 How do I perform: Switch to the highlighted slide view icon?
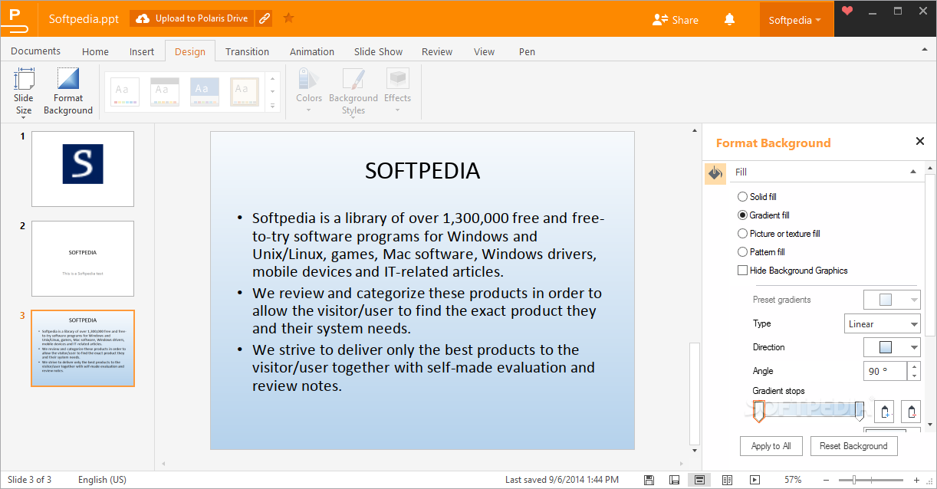[699, 480]
